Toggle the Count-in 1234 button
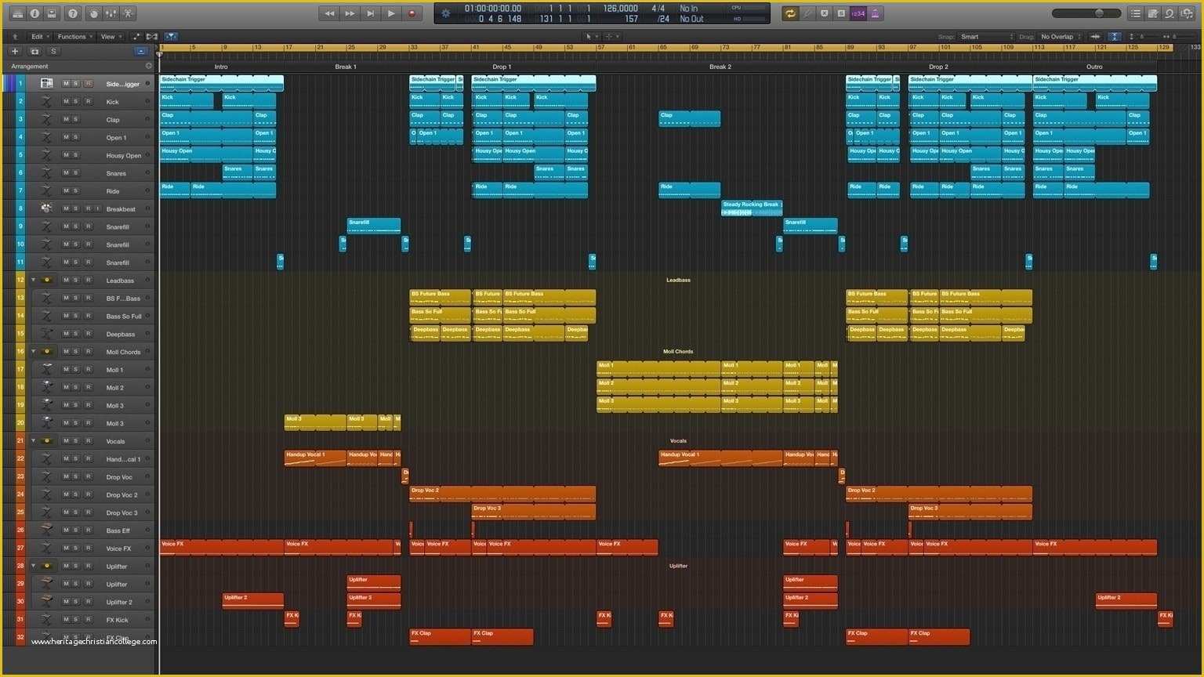 click(858, 13)
